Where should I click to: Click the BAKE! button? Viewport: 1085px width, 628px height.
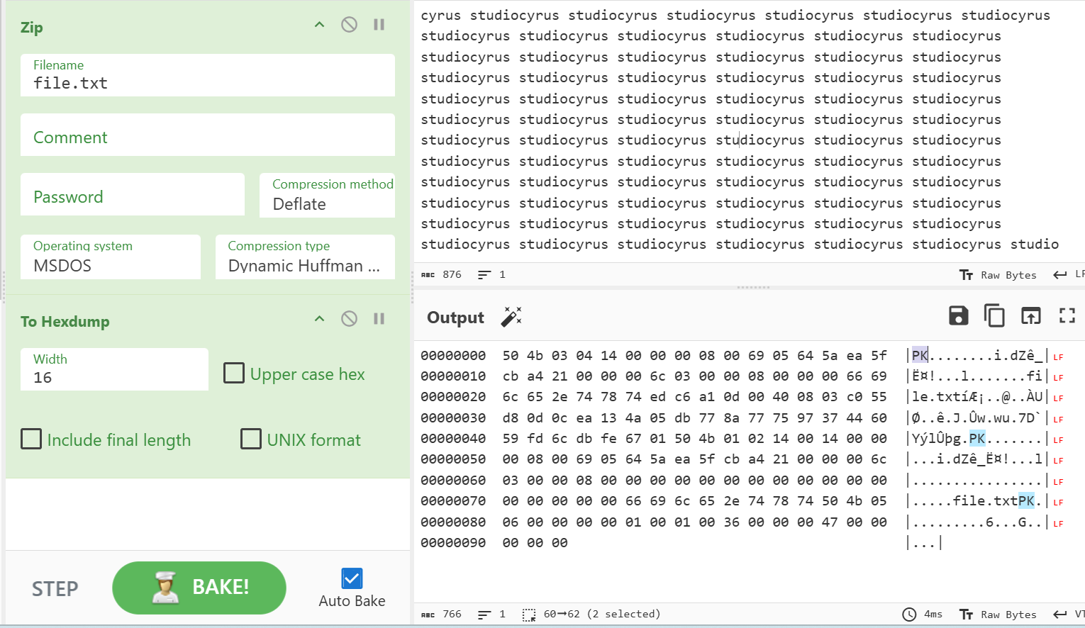coord(199,588)
